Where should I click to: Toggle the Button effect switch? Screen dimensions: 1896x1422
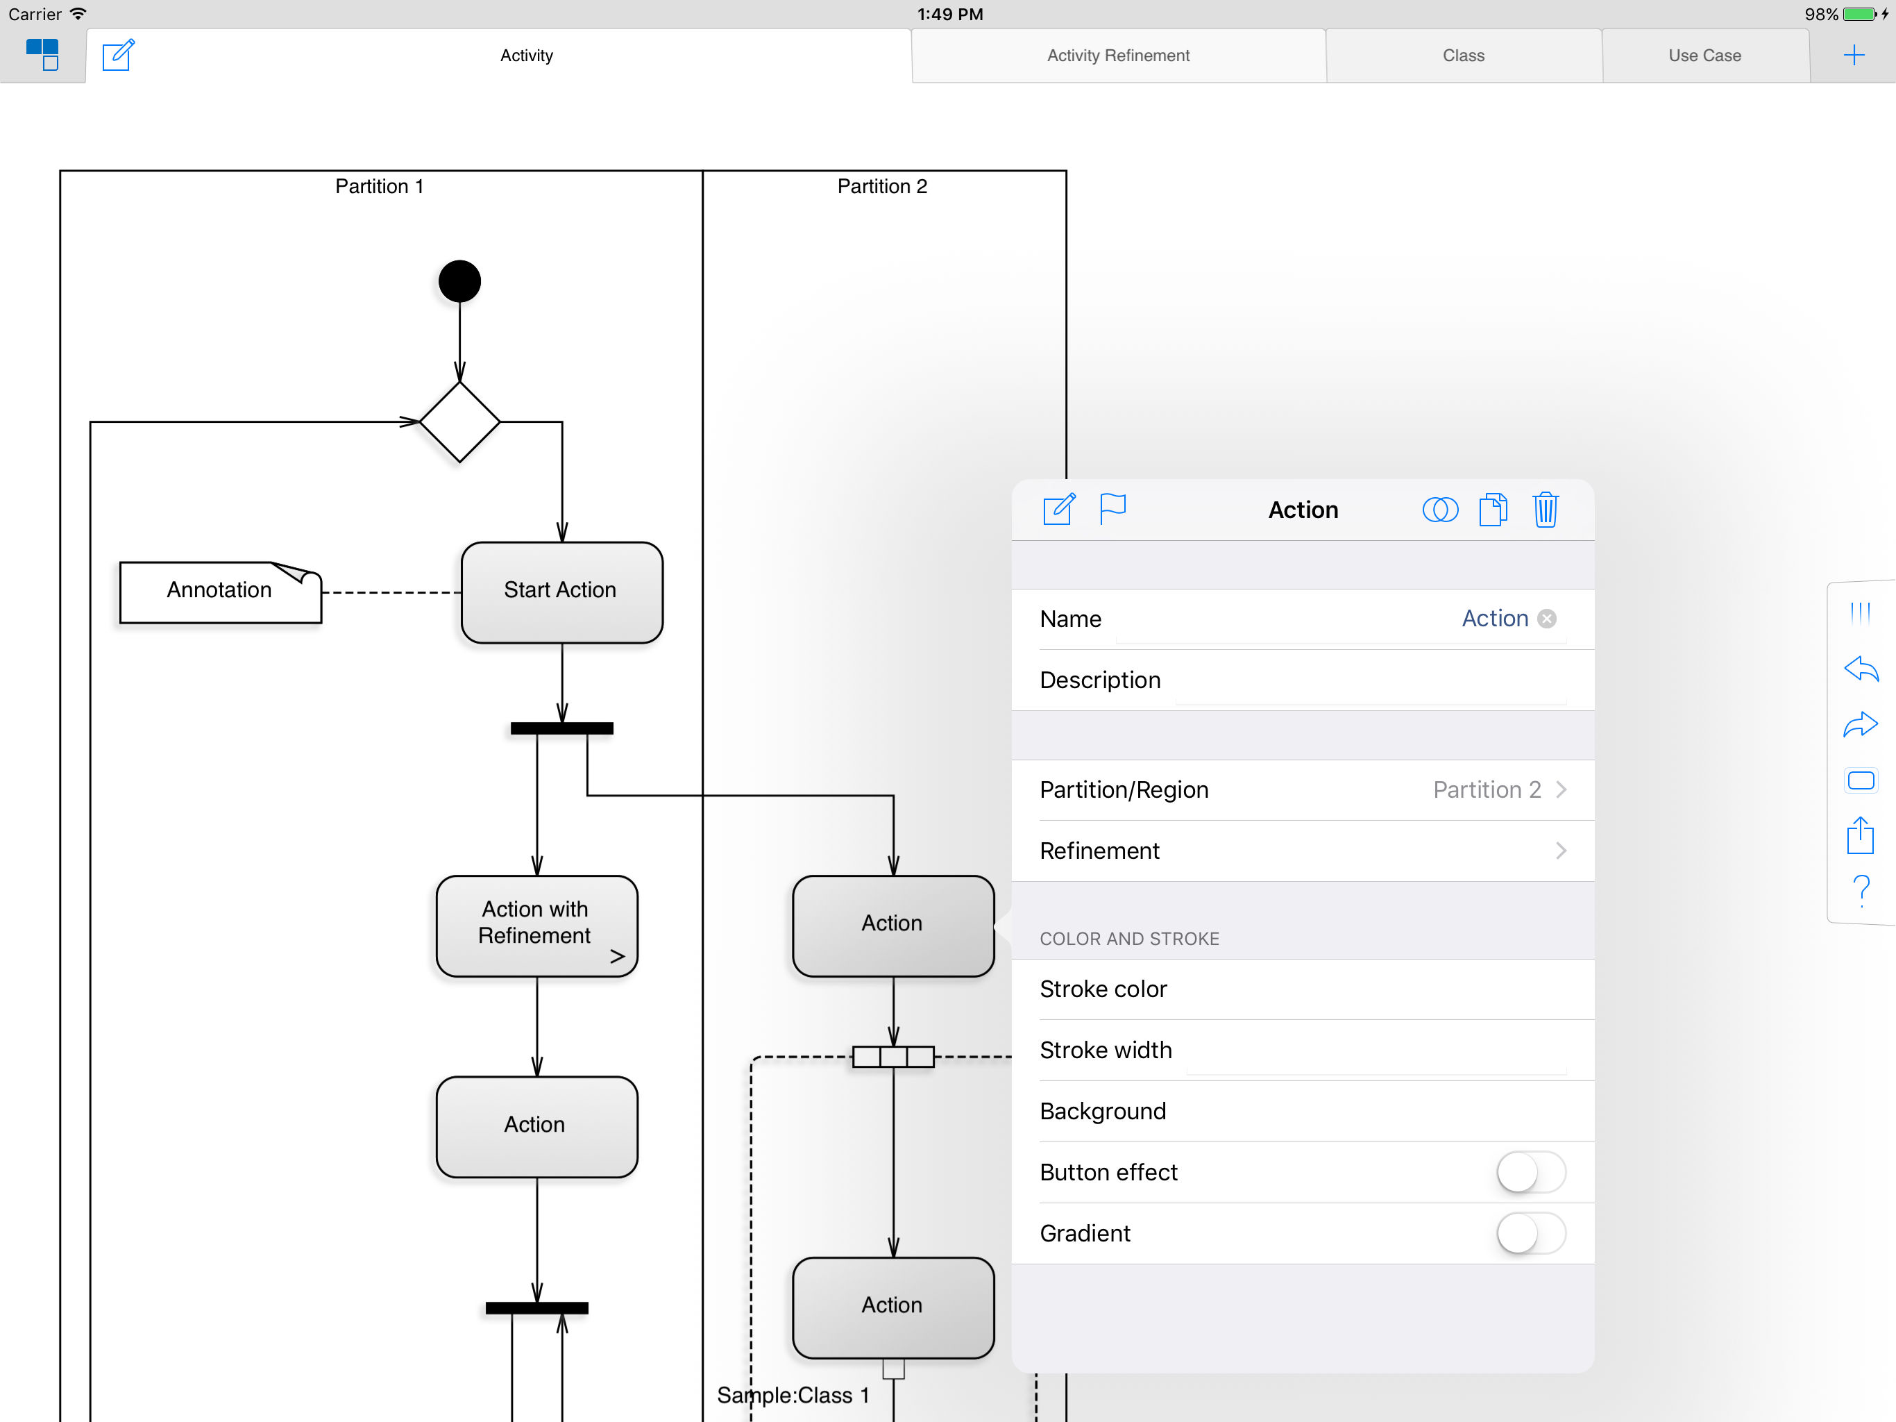tap(1531, 1173)
